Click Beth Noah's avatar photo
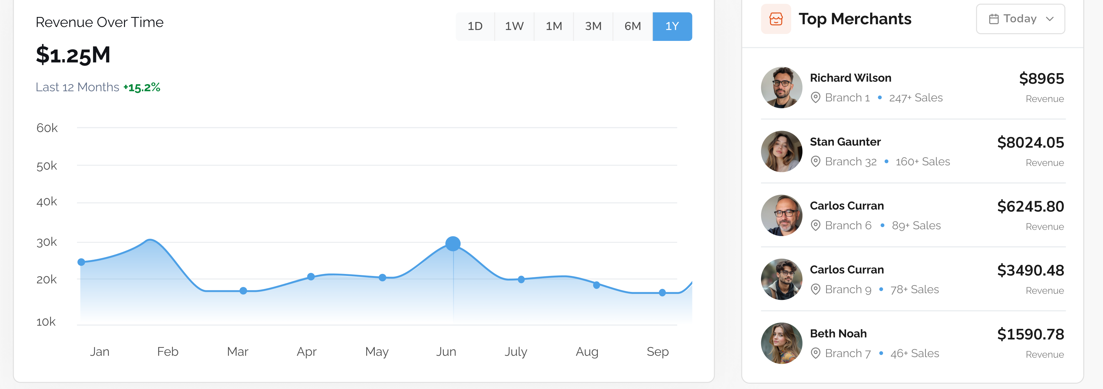 (781, 343)
